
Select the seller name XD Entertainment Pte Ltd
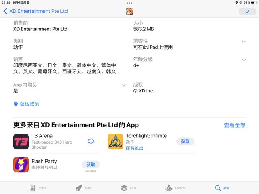pos(40,29)
